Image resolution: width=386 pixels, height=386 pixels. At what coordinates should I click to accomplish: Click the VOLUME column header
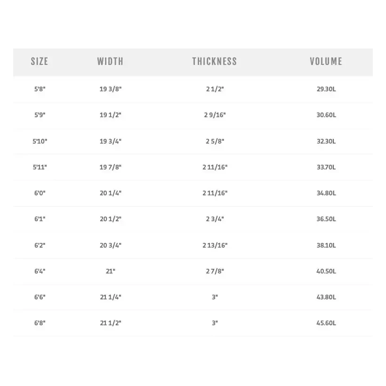[x=326, y=61]
